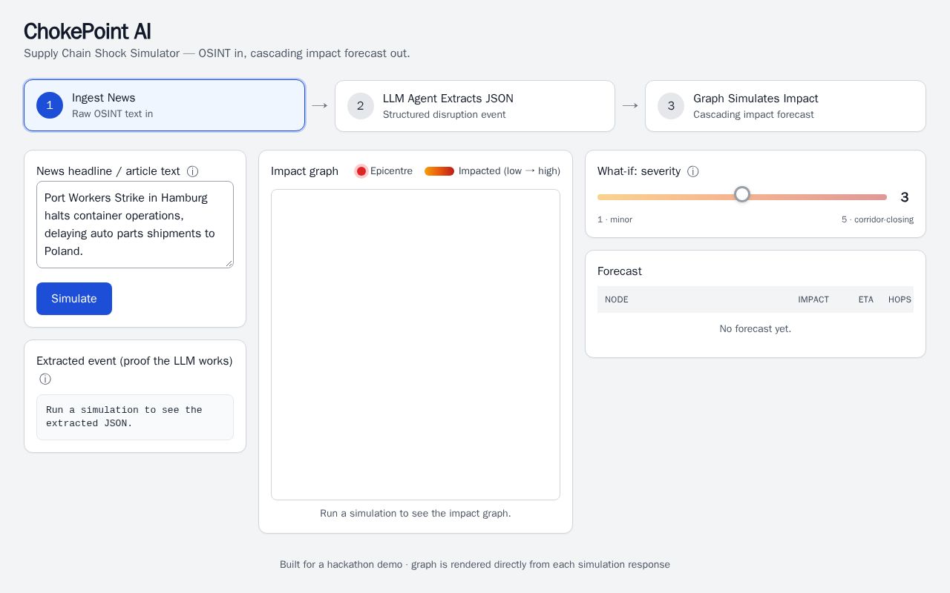Click the Forecast panel heading
Image resolution: width=950 pixels, height=593 pixels.
(x=620, y=271)
